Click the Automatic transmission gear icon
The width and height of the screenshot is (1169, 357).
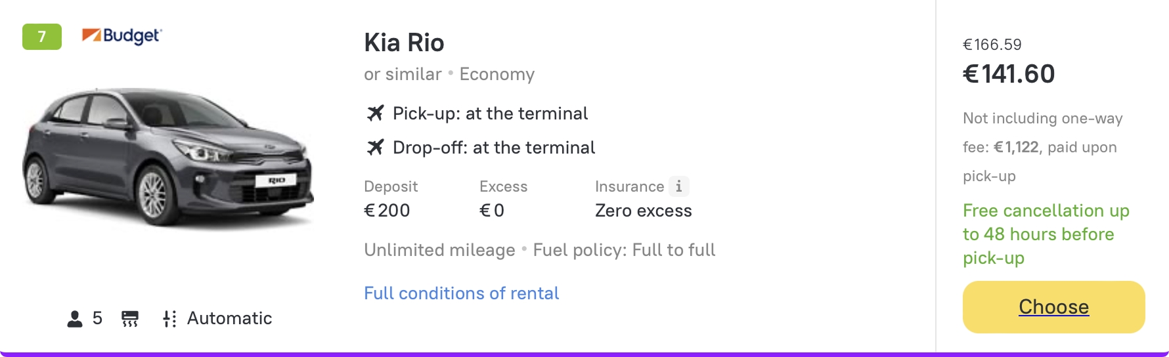point(169,319)
